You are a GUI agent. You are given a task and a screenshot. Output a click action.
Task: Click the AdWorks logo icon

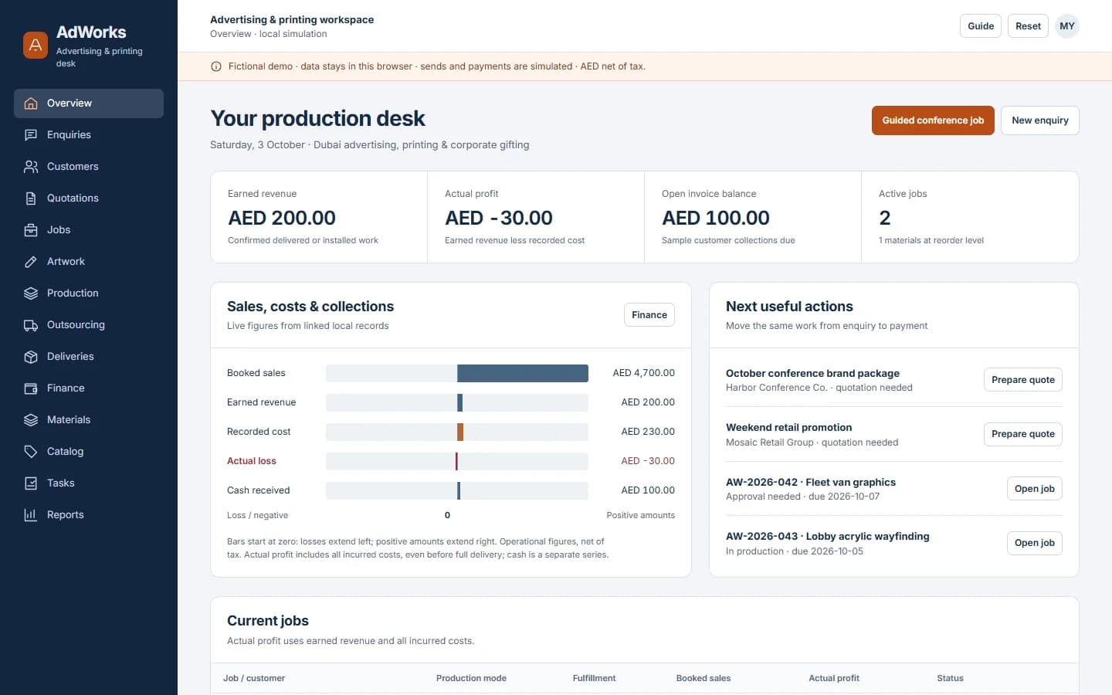click(36, 45)
